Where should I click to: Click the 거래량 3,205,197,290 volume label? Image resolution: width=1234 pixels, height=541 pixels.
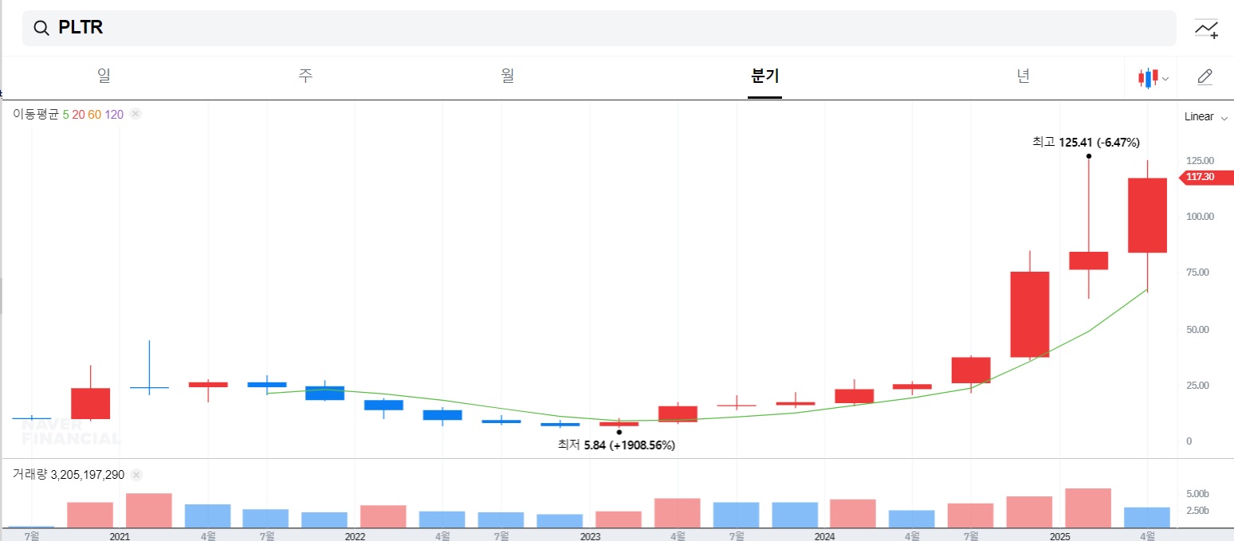click(x=68, y=475)
